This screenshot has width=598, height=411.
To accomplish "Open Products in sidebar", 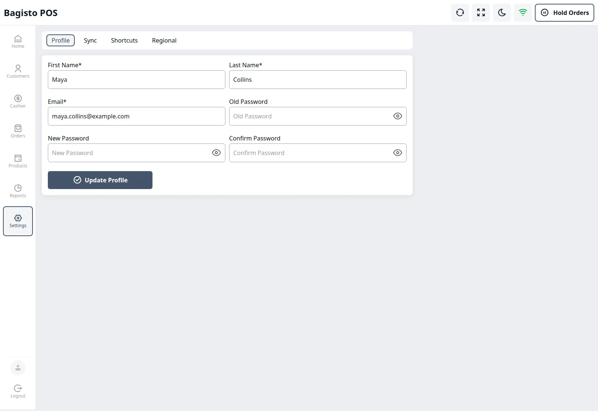I will tap(18, 161).
